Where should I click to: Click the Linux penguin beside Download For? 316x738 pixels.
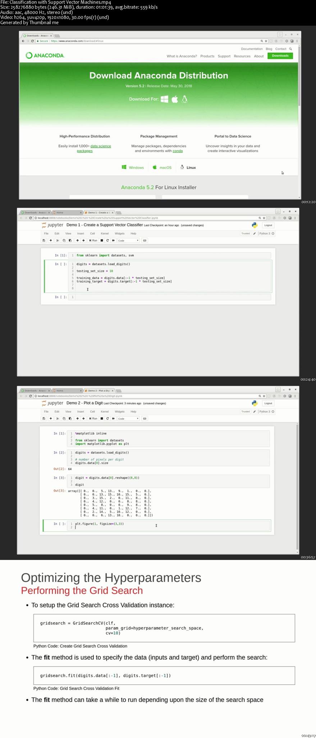click(184, 99)
